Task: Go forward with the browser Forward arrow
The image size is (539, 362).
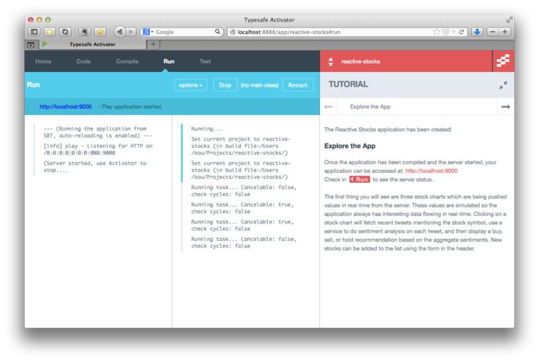Action: pos(131,32)
